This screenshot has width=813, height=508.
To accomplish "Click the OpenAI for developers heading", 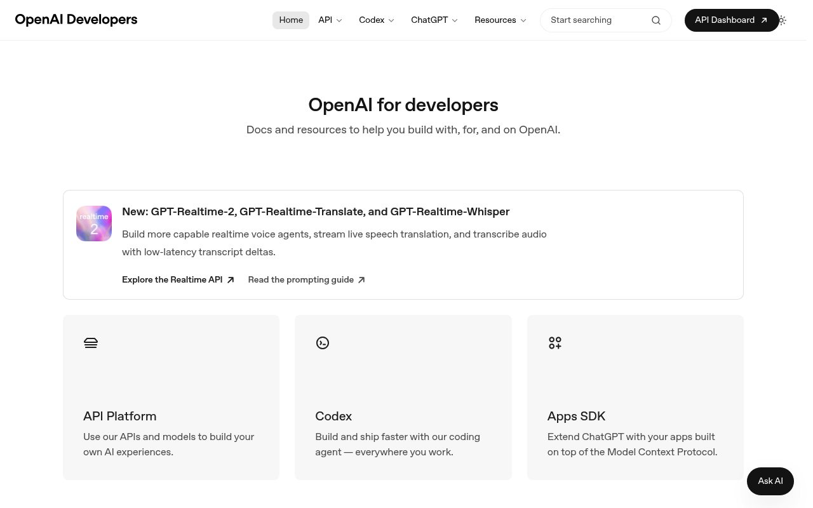I will [x=403, y=105].
